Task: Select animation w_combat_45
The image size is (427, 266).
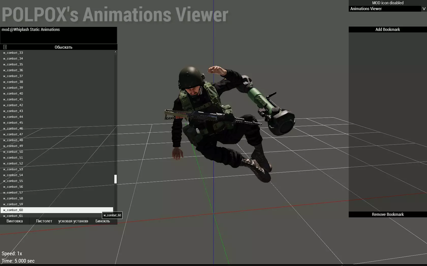Action: (57, 123)
